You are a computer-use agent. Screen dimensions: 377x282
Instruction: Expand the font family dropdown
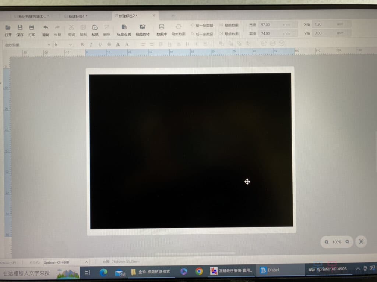click(x=49, y=44)
